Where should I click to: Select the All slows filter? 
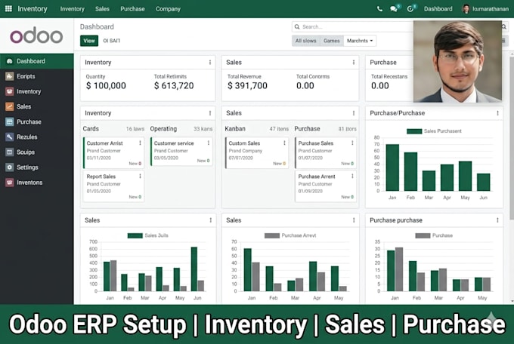[305, 41]
